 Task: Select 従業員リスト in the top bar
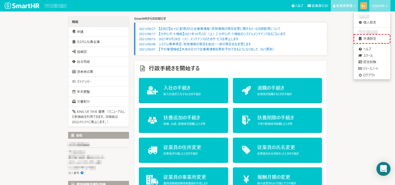click(x=318, y=6)
